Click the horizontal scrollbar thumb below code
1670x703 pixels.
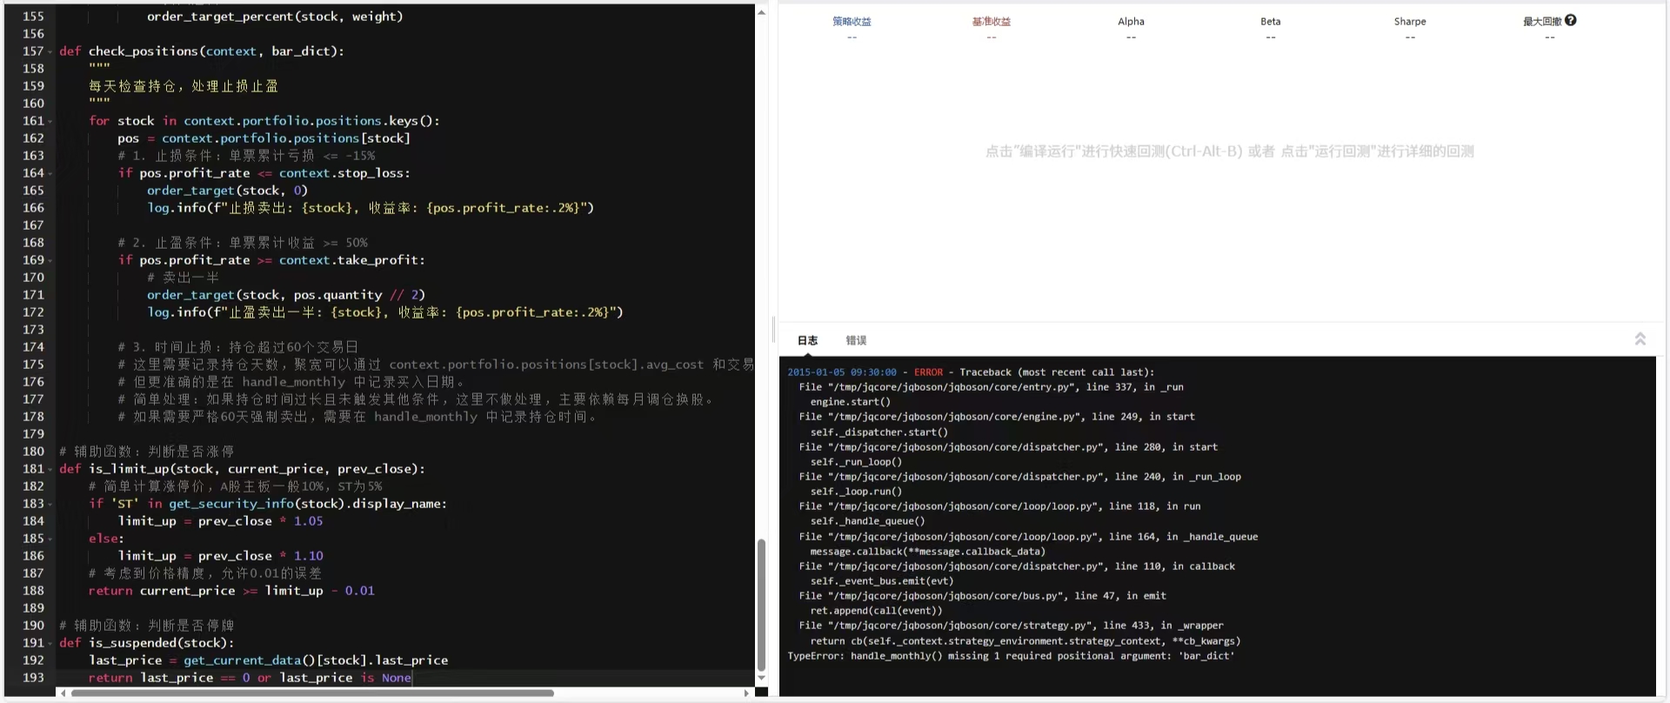(312, 693)
